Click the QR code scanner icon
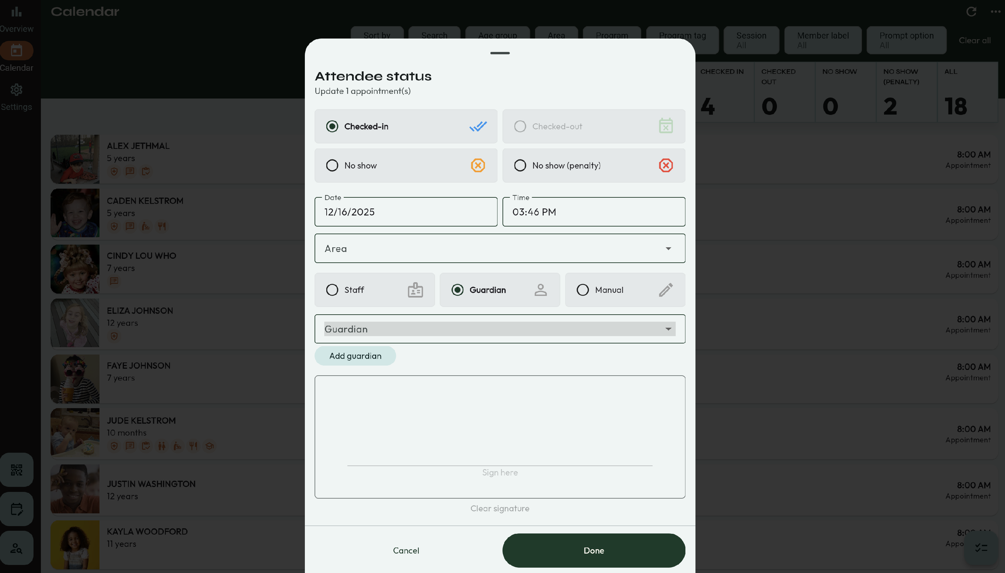 tap(16, 469)
